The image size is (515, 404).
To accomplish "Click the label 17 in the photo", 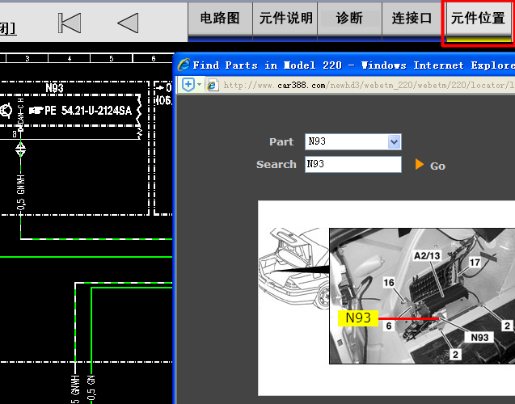I will click(x=475, y=263).
